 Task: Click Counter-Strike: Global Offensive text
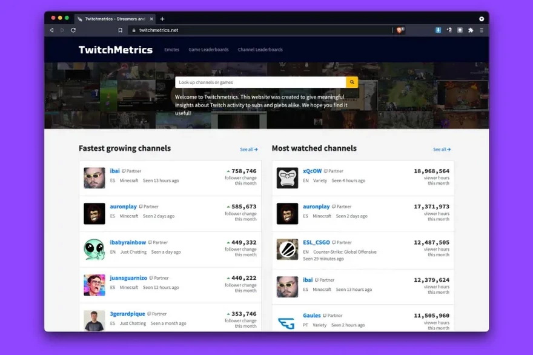point(345,252)
